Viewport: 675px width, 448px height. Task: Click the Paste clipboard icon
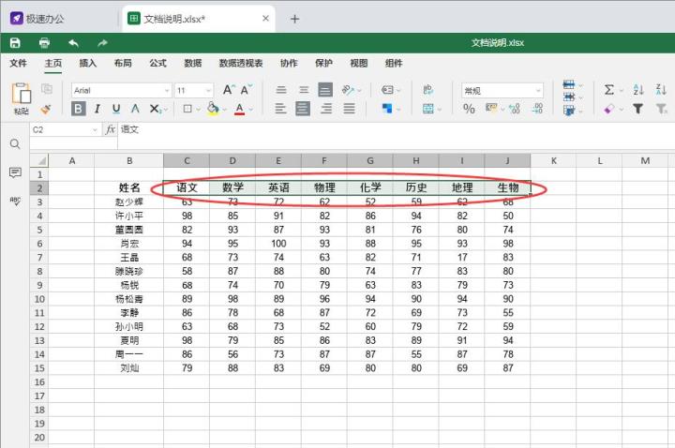point(21,94)
